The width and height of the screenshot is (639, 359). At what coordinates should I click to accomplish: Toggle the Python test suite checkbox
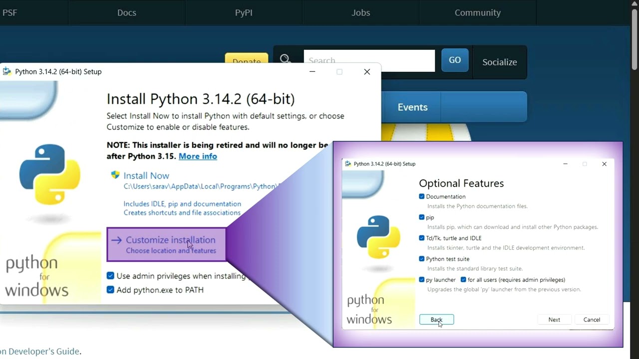[422, 259]
